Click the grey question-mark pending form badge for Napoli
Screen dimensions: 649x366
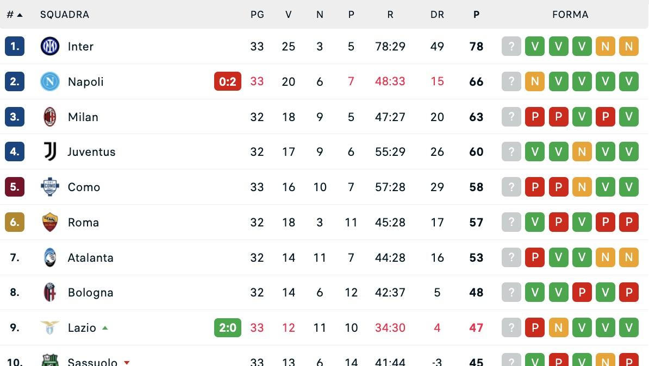511,81
